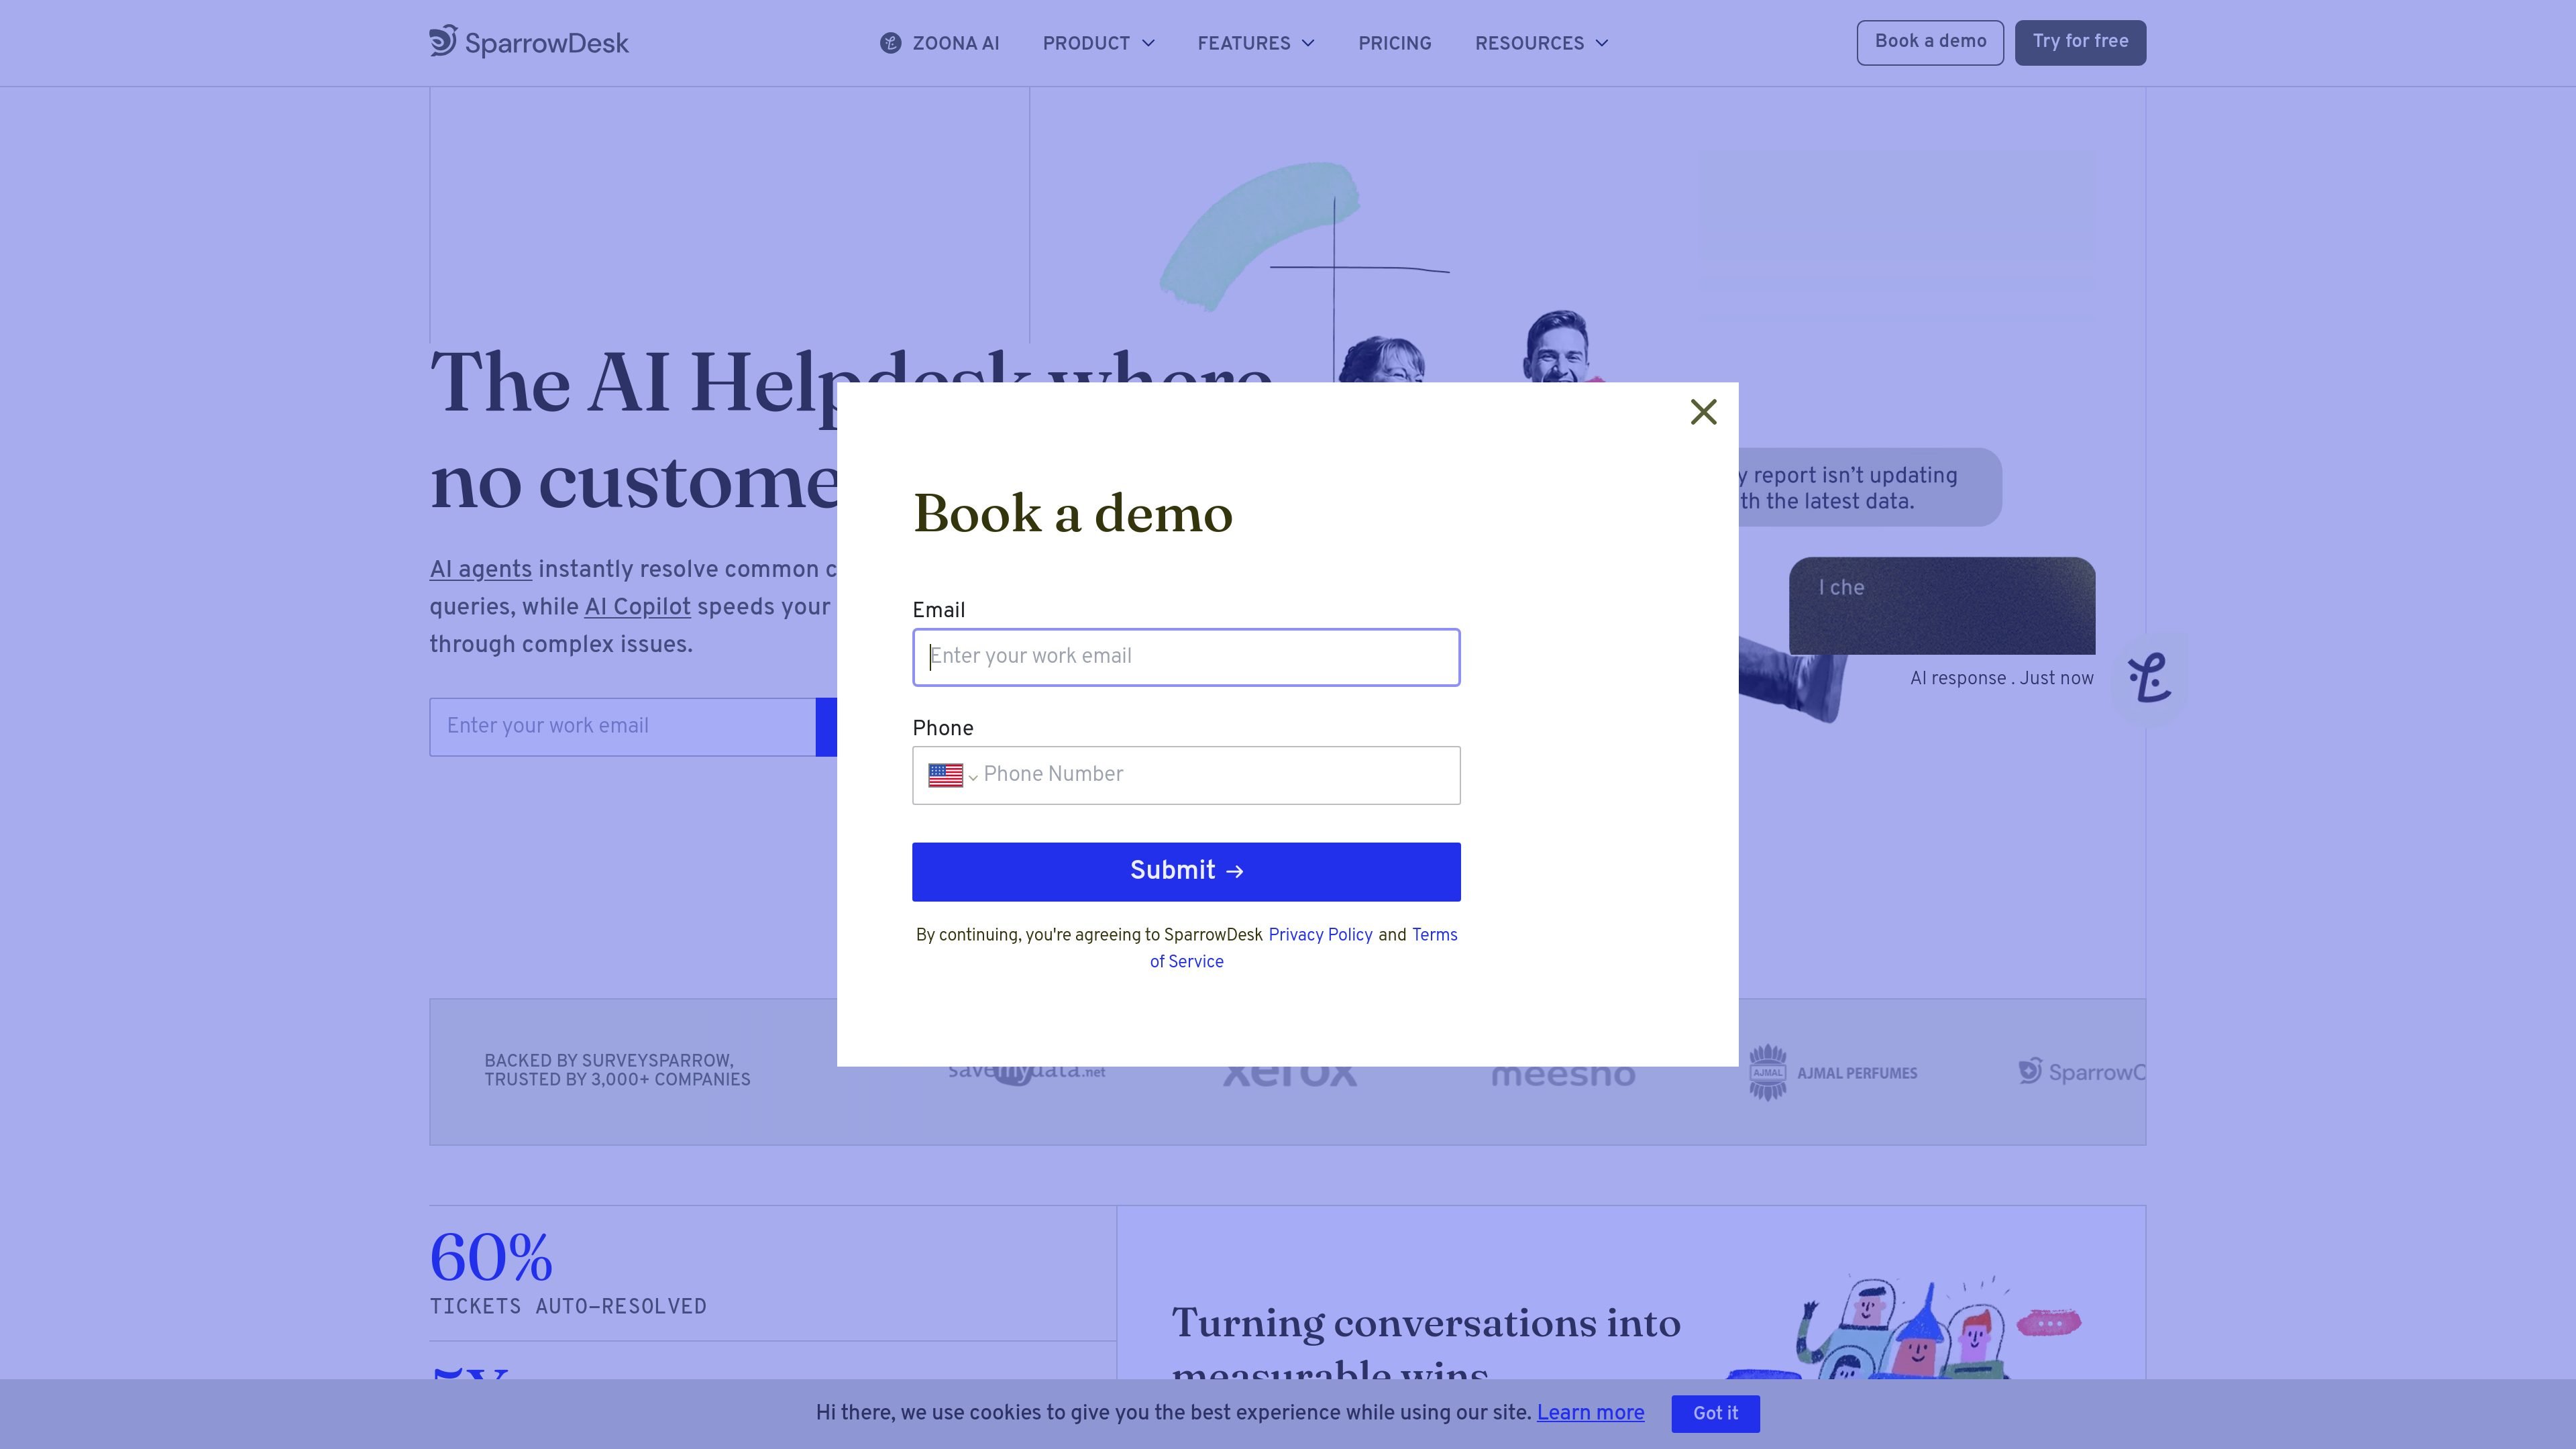Viewport: 2576px width, 1449px height.
Task: Open the Zoona AI page
Action: point(939,43)
